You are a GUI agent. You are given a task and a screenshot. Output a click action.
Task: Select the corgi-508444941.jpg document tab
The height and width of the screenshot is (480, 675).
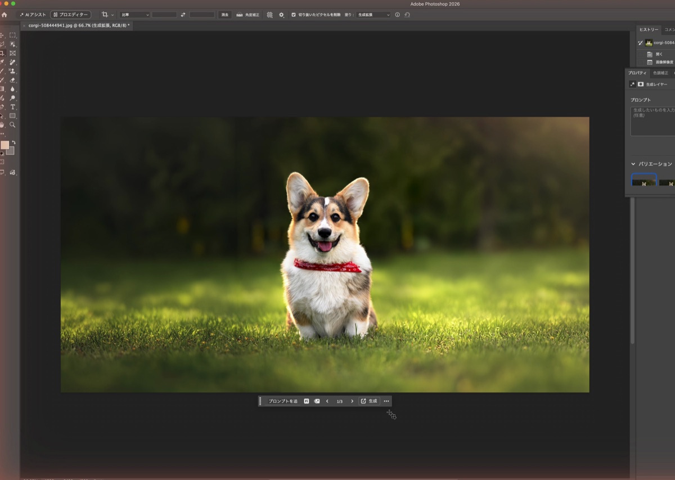click(x=79, y=25)
